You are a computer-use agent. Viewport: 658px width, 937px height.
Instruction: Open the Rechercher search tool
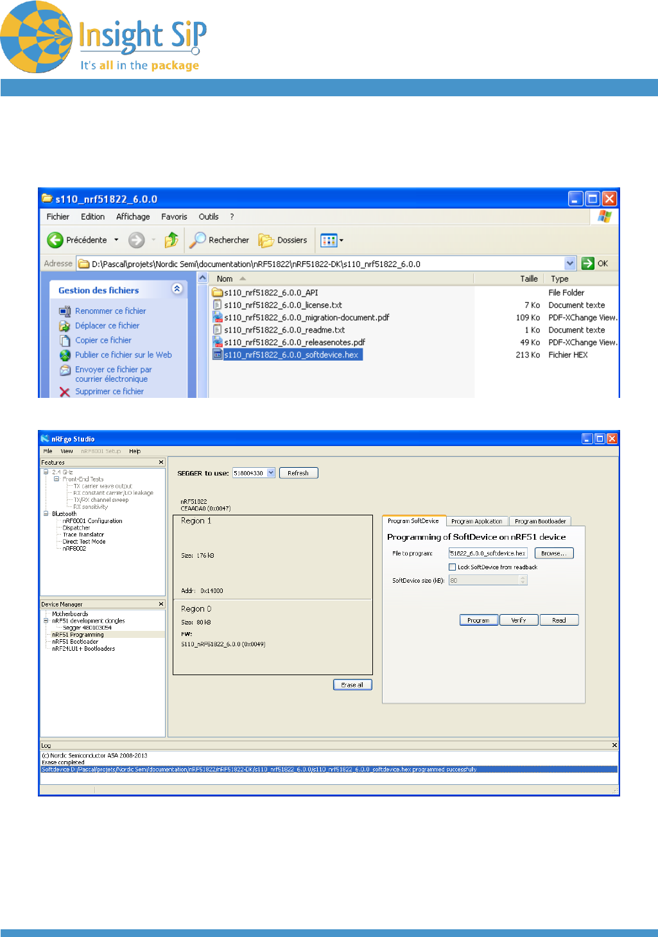pos(220,240)
